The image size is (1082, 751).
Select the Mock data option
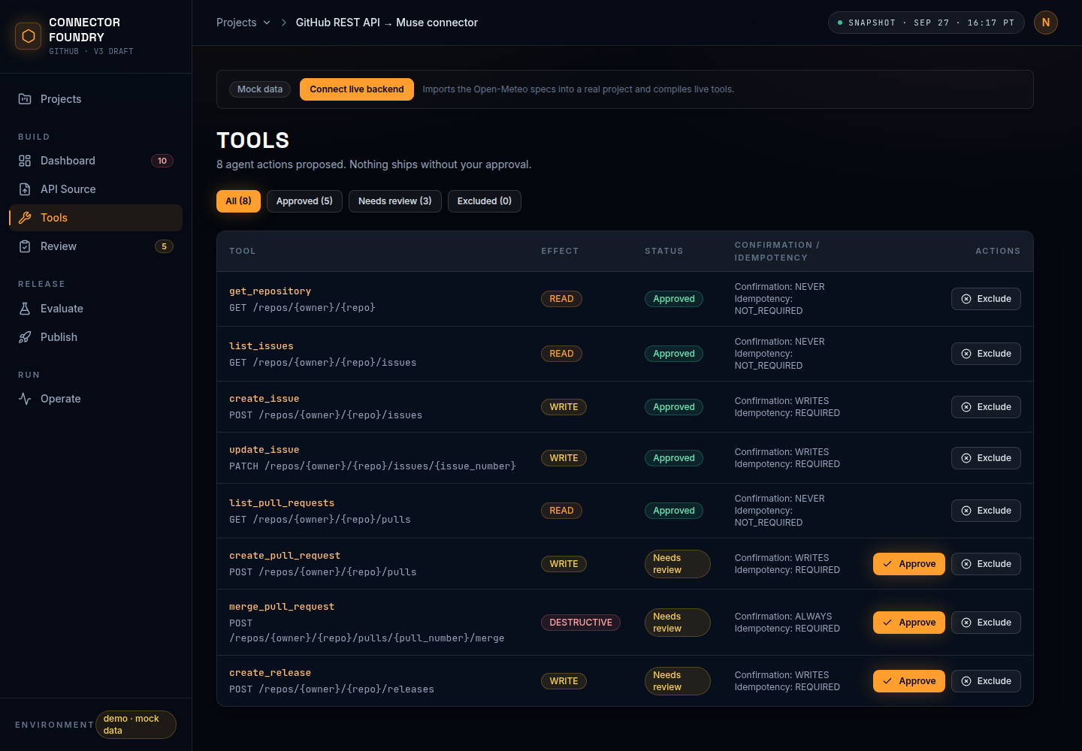click(260, 89)
